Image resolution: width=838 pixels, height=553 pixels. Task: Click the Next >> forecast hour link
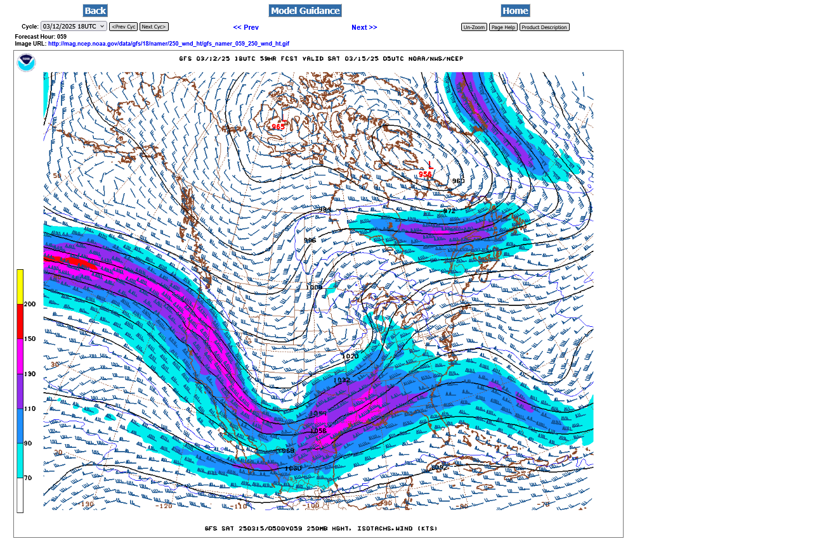364,27
